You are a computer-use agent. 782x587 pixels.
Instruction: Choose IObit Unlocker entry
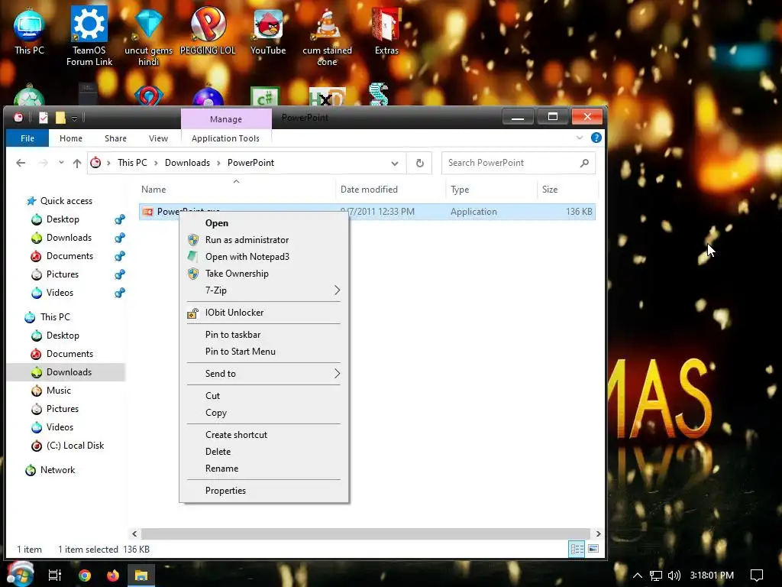point(263,313)
